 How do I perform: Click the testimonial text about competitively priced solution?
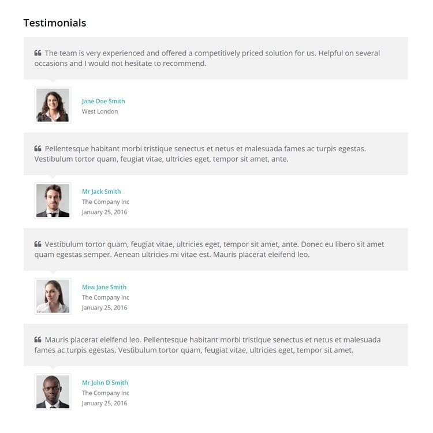coord(207,58)
